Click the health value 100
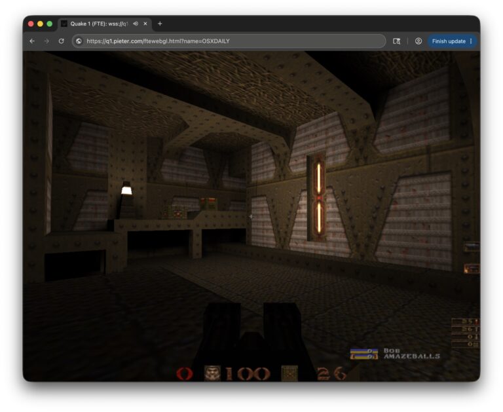This screenshot has width=503, height=412. click(248, 374)
